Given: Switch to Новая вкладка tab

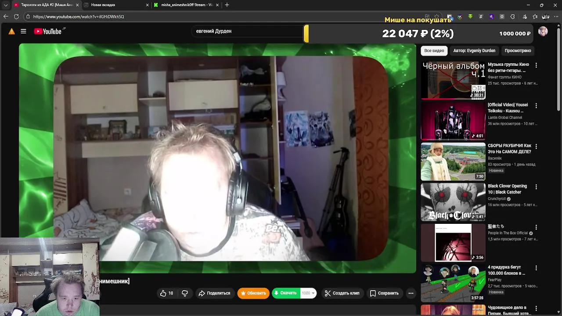Looking at the screenshot, I should pyautogui.click(x=116, y=5).
